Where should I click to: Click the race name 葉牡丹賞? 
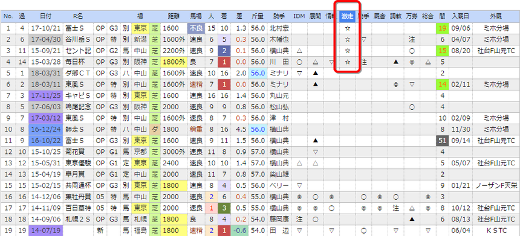pyautogui.click(x=78, y=197)
